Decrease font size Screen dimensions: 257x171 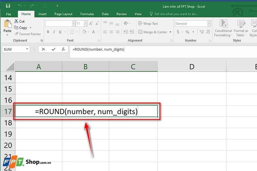(97, 23)
